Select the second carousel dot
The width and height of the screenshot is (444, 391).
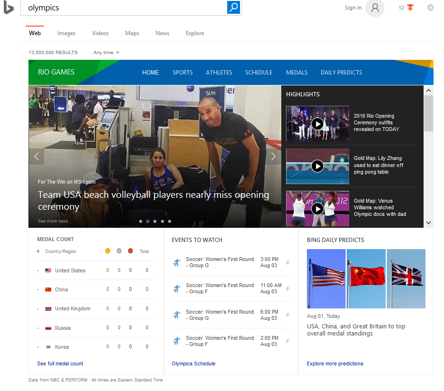tap(148, 221)
